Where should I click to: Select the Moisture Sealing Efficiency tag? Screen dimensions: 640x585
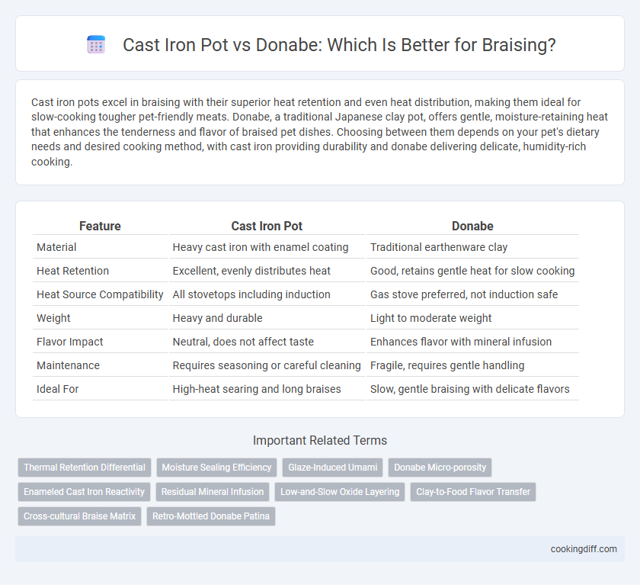(216, 468)
